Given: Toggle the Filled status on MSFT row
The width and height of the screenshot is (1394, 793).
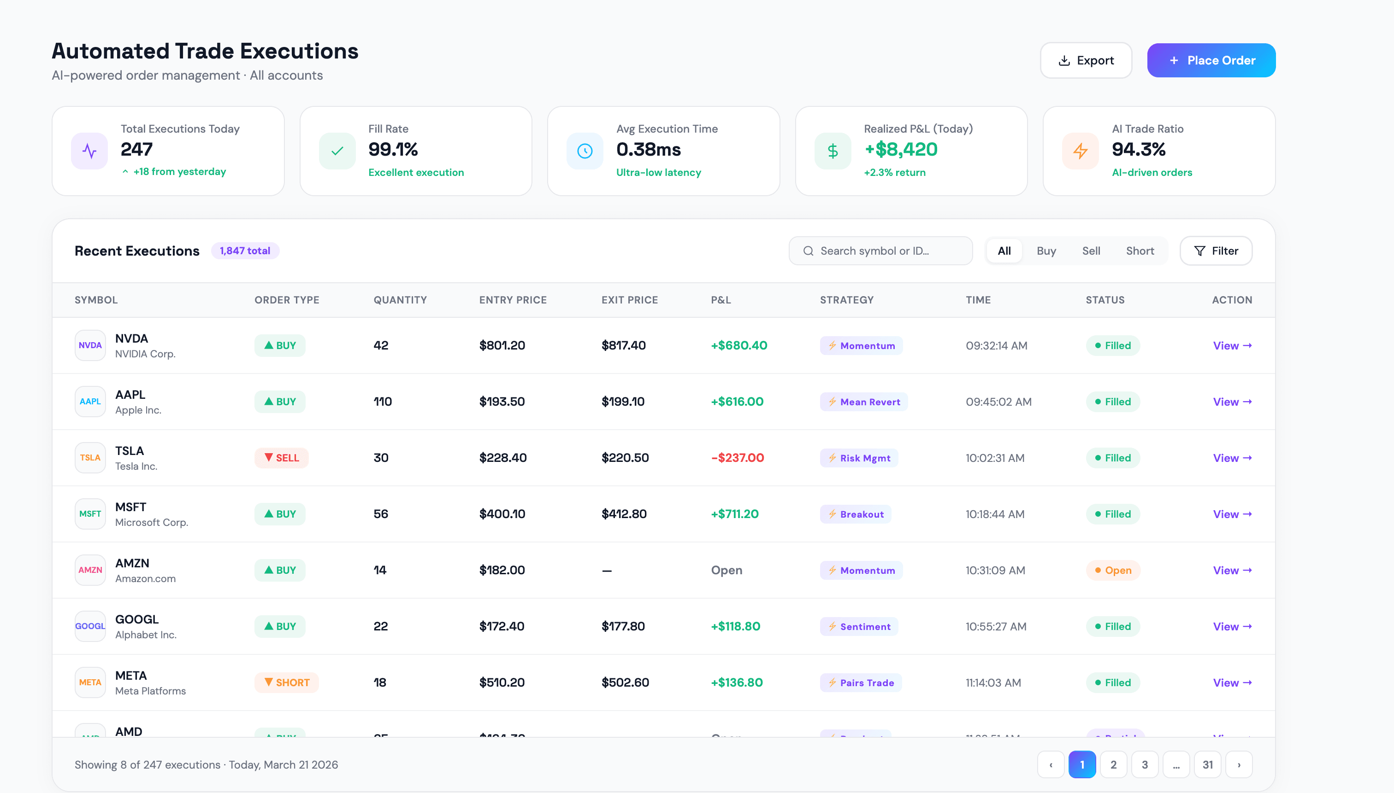Looking at the screenshot, I should [1112, 513].
